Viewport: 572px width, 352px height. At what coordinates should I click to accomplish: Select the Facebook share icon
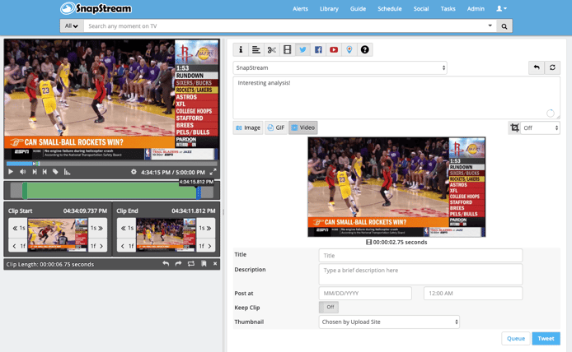318,50
